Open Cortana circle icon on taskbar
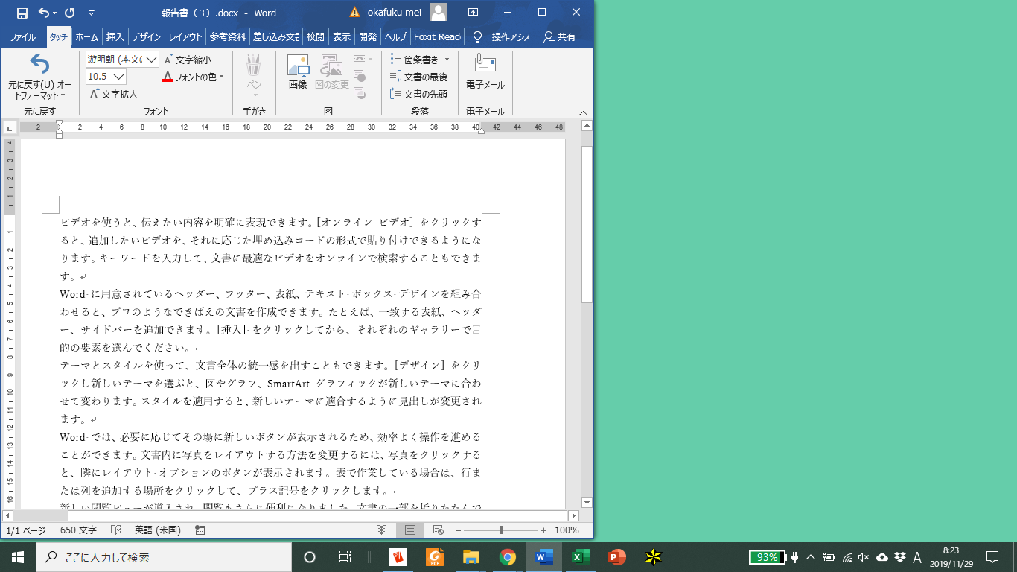The height and width of the screenshot is (572, 1017). tap(310, 557)
